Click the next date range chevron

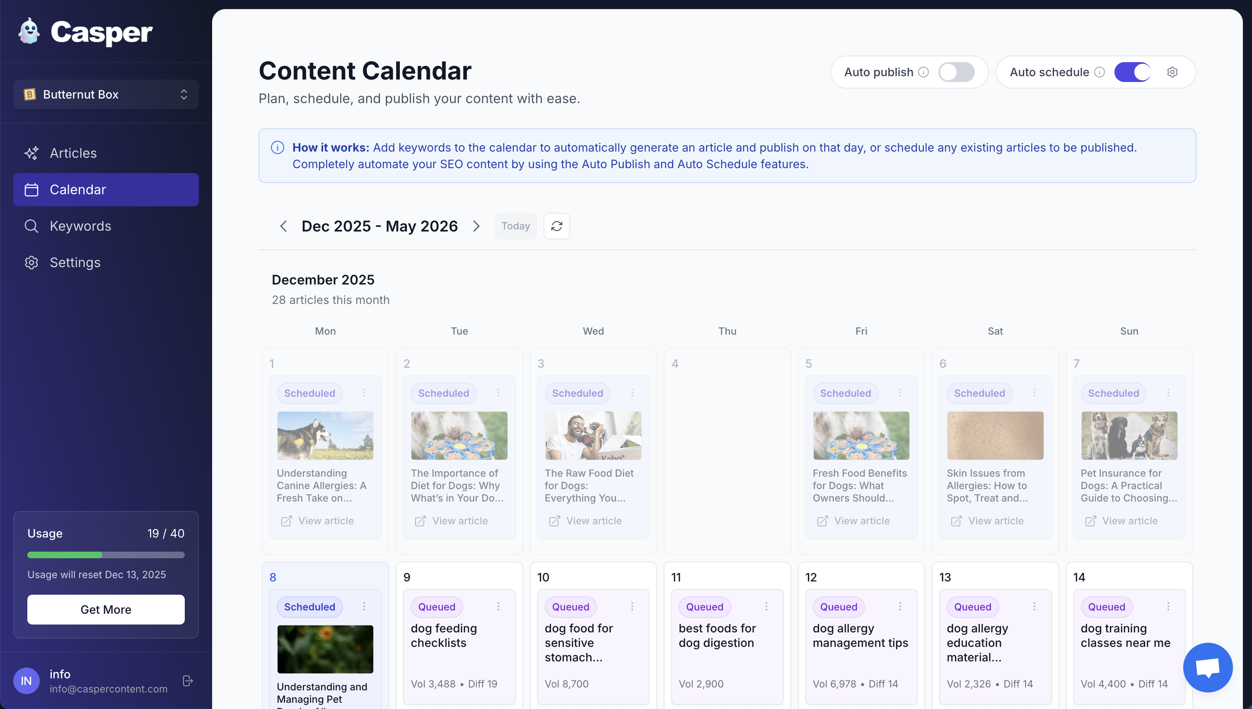(476, 226)
